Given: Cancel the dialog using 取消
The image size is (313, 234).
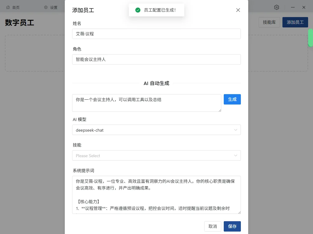Looking at the screenshot, I should pyautogui.click(x=212, y=226).
